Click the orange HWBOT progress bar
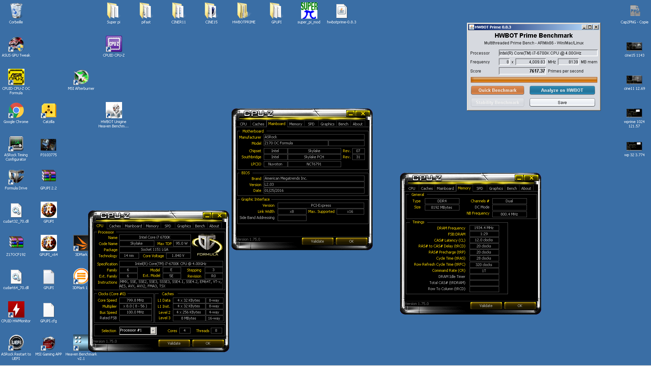Viewport: 651px width, 366px height. [534, 80]
